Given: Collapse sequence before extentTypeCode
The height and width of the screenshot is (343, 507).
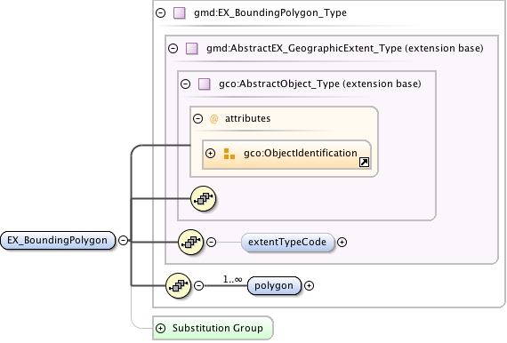Looking at the screenshot, I should click(x=211, y=242).
